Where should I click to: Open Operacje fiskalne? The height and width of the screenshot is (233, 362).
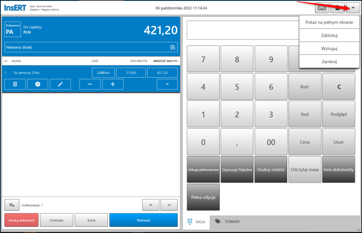click(x=237, y=169)
